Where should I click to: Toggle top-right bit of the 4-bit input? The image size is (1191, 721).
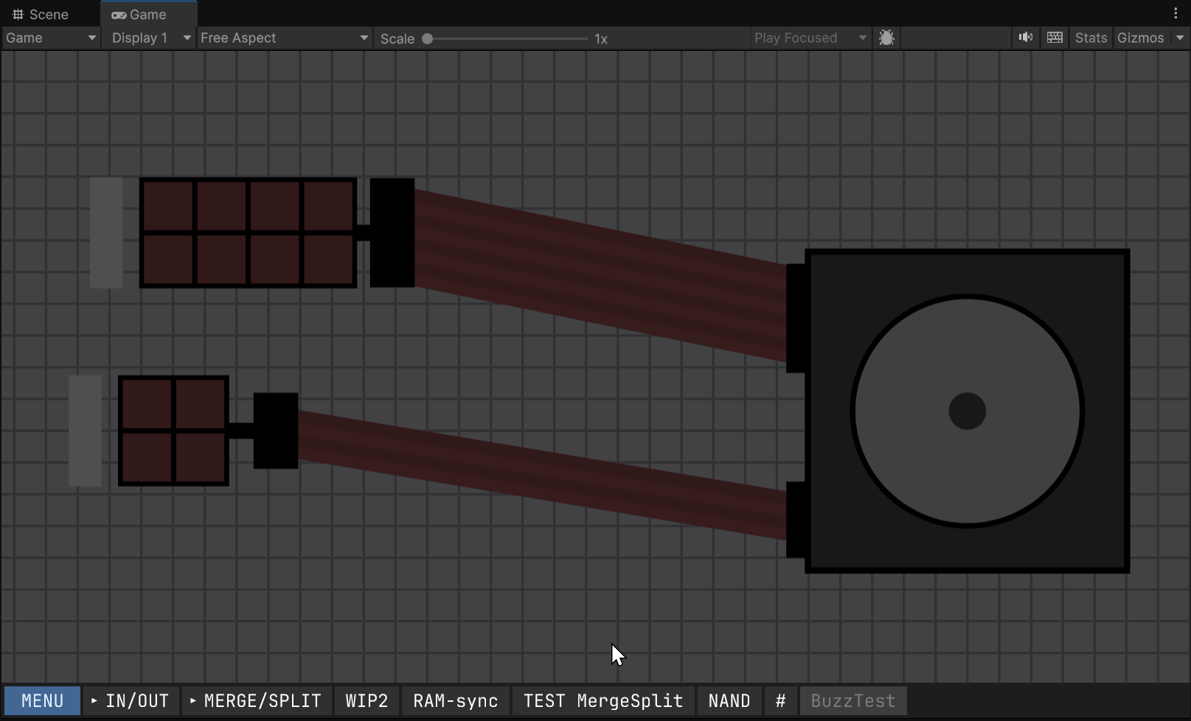201,404
